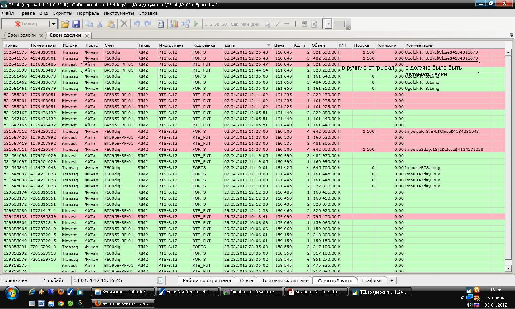
Task: Click the vertical scrollbar down arrow
Action: tap(508, 268)
